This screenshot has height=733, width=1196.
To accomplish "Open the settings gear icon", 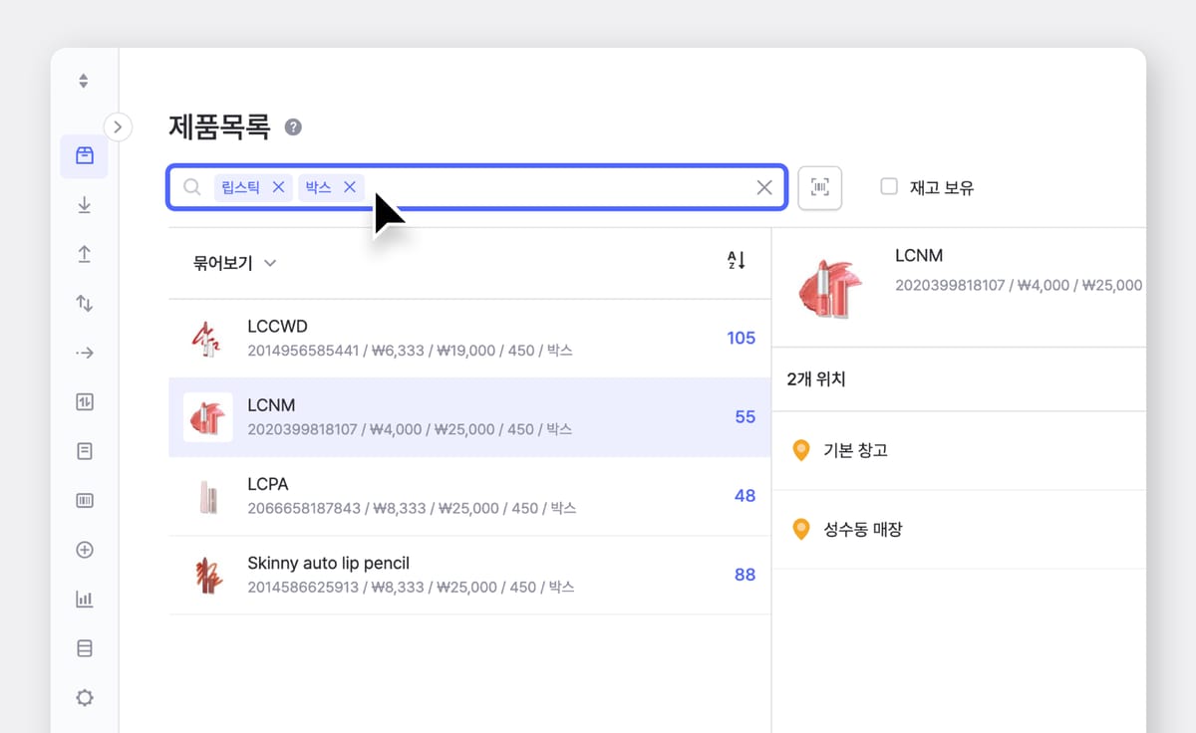I will click(x=84, y=697).
